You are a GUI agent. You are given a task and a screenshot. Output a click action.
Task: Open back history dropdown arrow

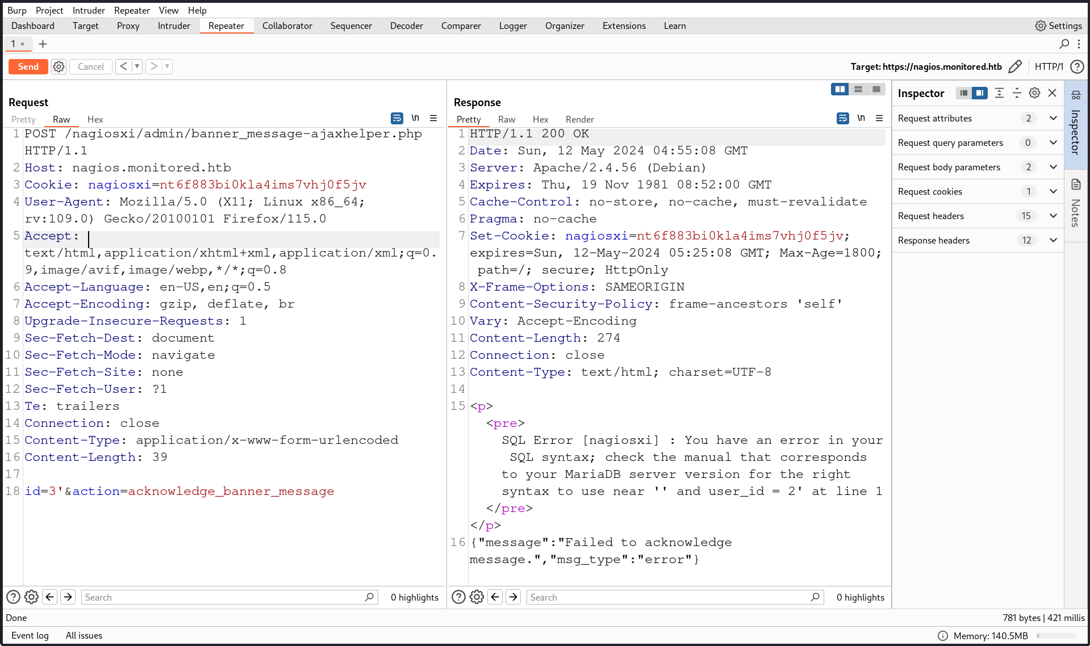click(x=137, y=67)
